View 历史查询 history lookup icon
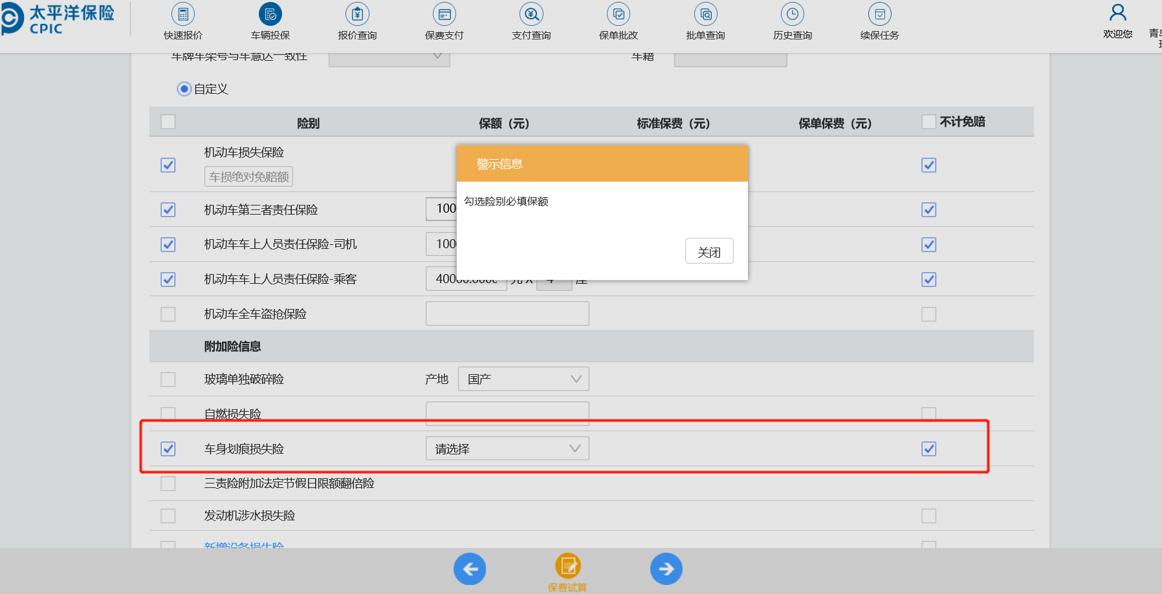Image resolution: width=1162 pixels, height=594 pixels. [793, 14]
